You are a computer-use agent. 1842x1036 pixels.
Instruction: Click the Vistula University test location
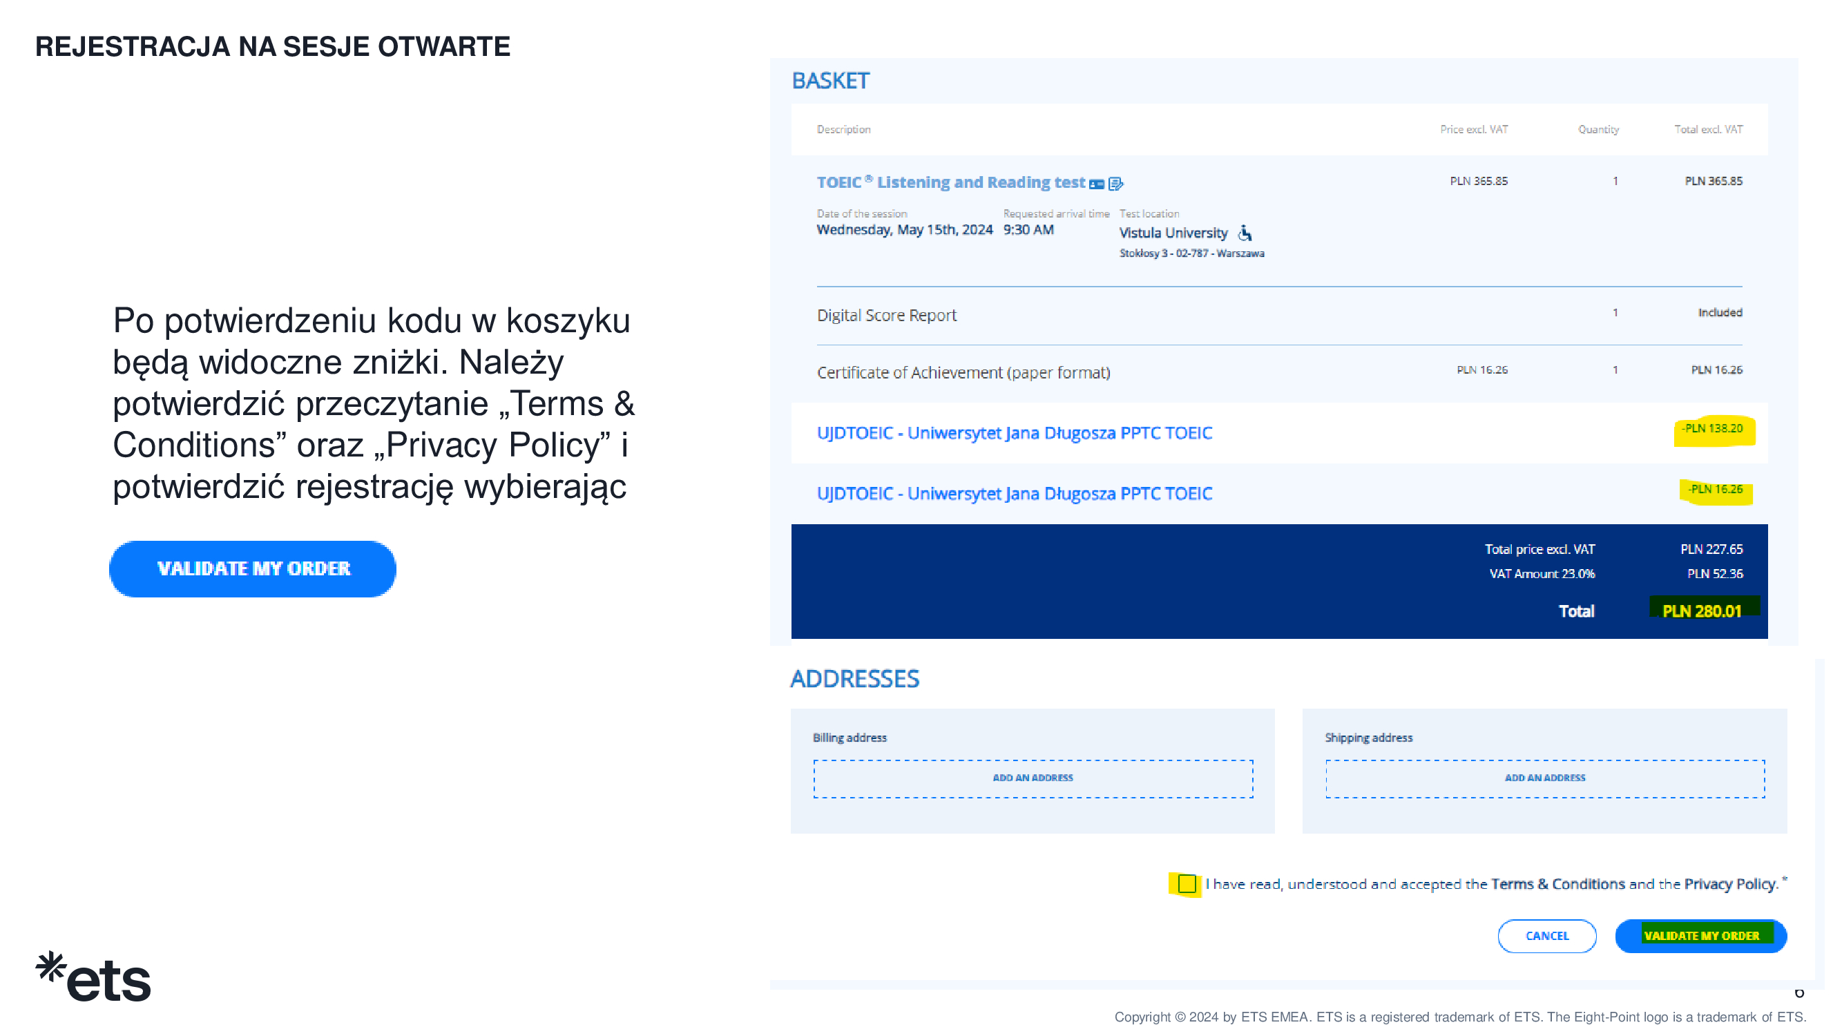pos(1173,233)
